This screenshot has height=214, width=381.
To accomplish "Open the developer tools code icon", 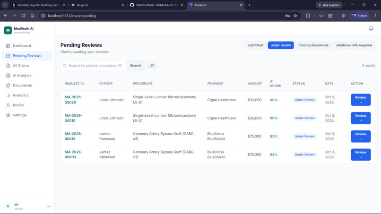I will tap(321, 16).
